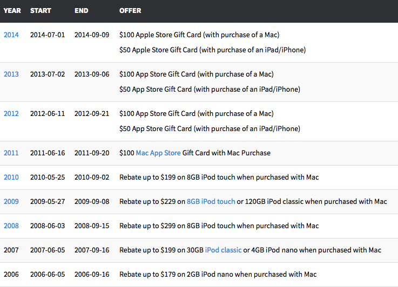Open the 2011 year link
Viewport: 398px width, 287px height.
click(x=11, y=153)
